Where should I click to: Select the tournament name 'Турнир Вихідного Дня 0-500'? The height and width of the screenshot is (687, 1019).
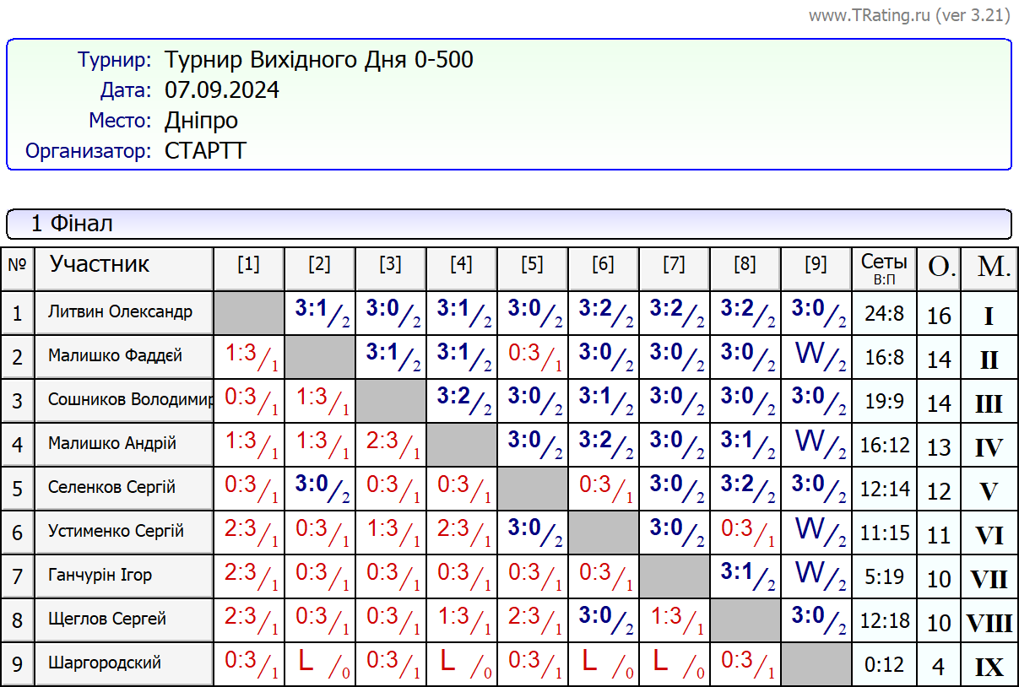pyautogui.click(x=318, y=60)
